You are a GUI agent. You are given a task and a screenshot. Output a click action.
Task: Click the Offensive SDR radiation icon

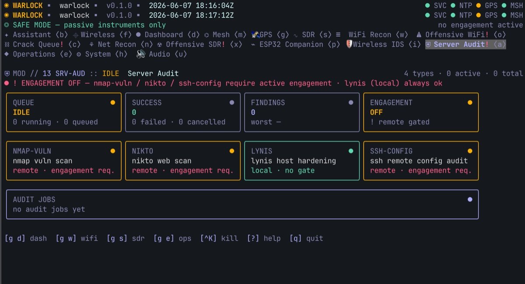click(x=160, y=45)
